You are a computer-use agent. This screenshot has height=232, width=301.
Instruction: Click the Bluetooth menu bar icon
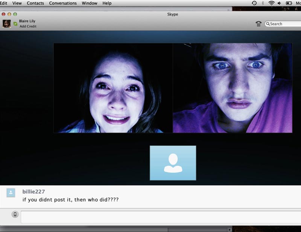coord(263,3)
